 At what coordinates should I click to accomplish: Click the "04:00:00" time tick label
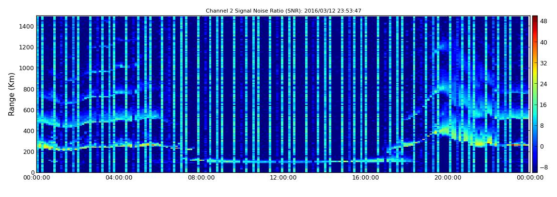coord(119,178)
